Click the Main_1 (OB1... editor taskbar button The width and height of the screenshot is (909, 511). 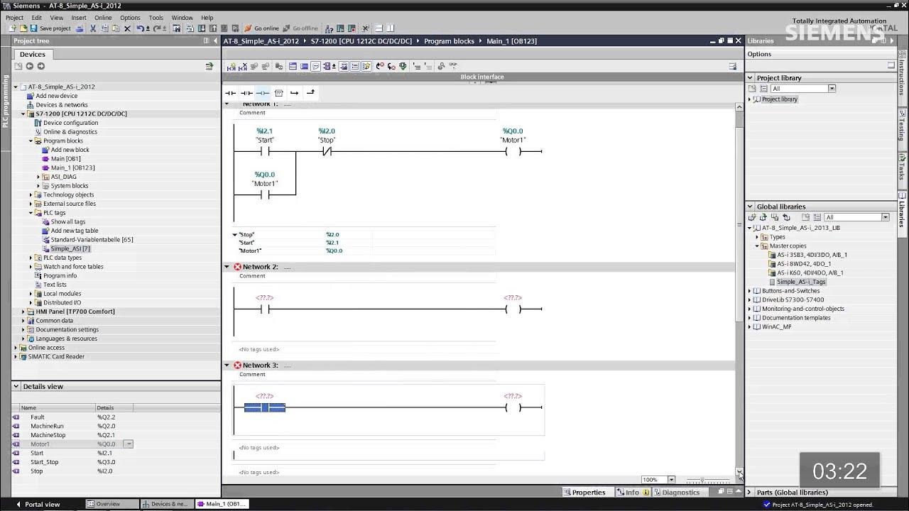[x=221, y=505]
